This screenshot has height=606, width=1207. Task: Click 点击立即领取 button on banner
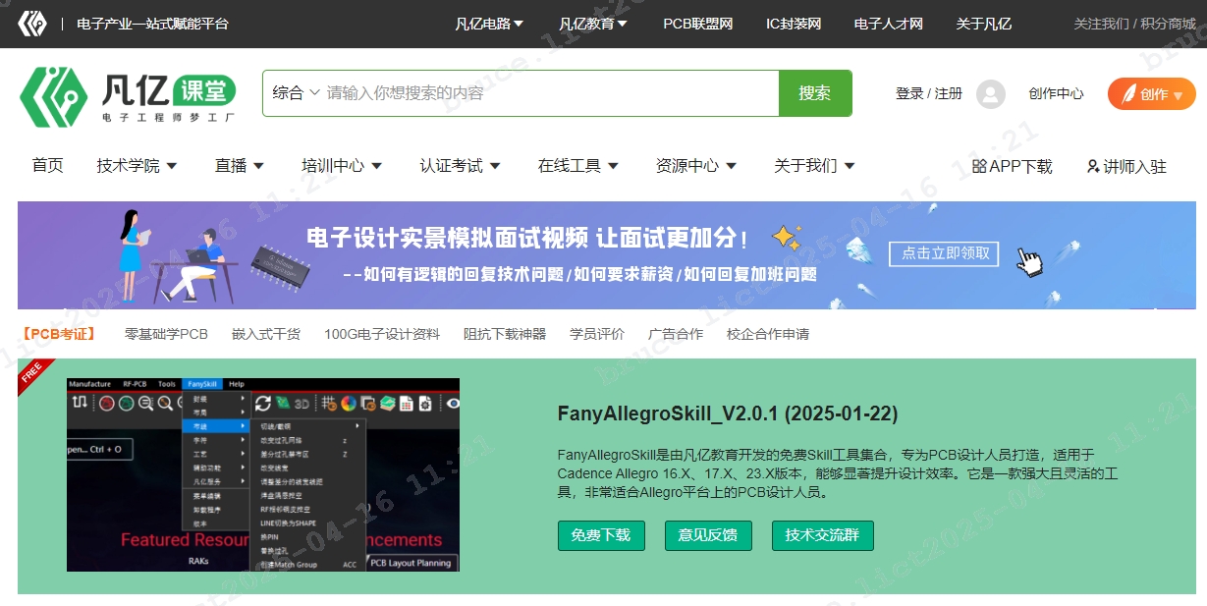click(944, 253)
